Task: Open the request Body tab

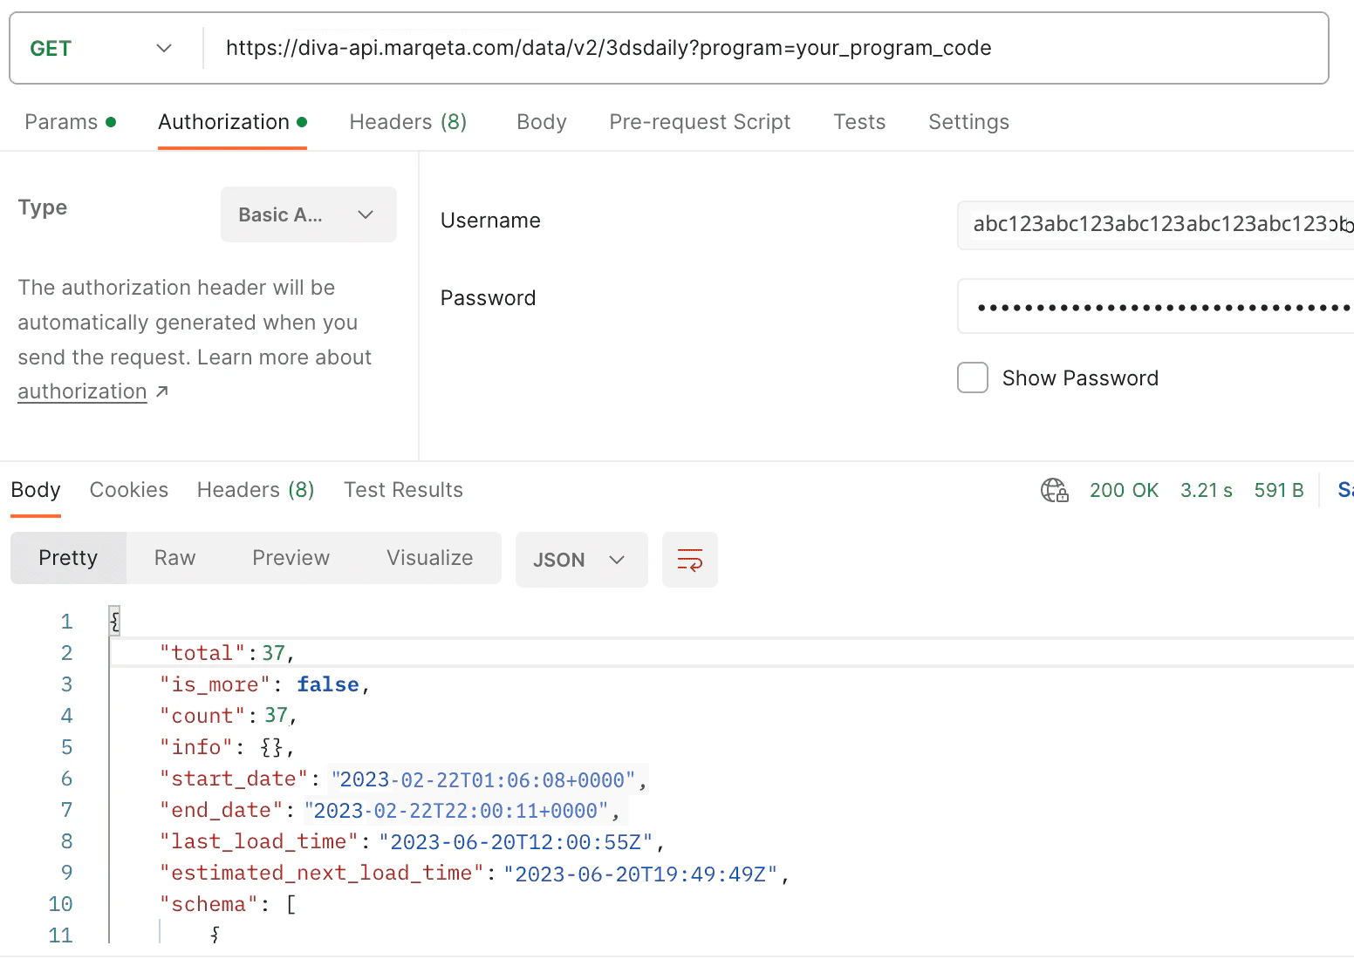Action: pos(542,122)
